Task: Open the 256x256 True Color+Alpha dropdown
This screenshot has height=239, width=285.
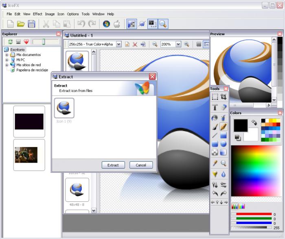Action: (118, 44)
